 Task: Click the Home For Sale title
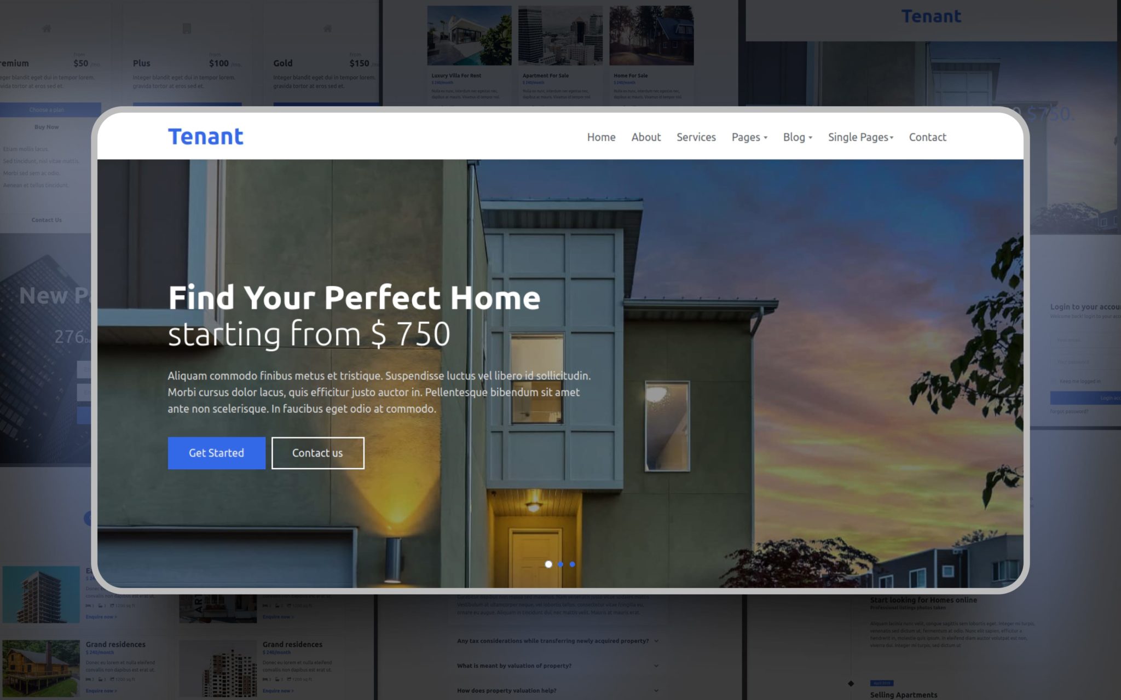coord(631,75)
